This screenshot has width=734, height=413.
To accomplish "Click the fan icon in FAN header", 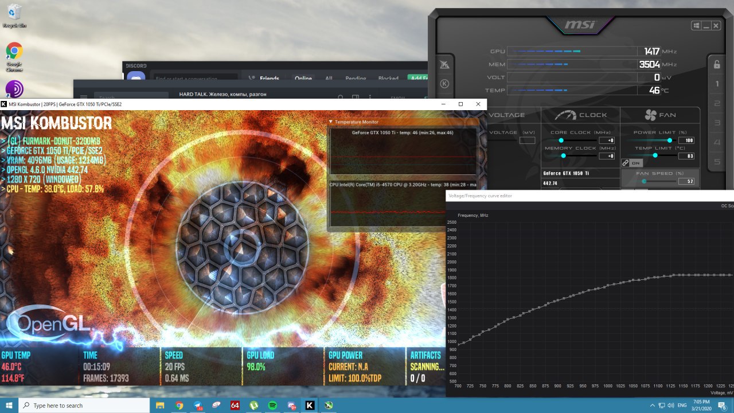I will [x=650, y=115].
